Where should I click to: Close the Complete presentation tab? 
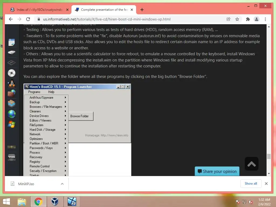point(132,10)
